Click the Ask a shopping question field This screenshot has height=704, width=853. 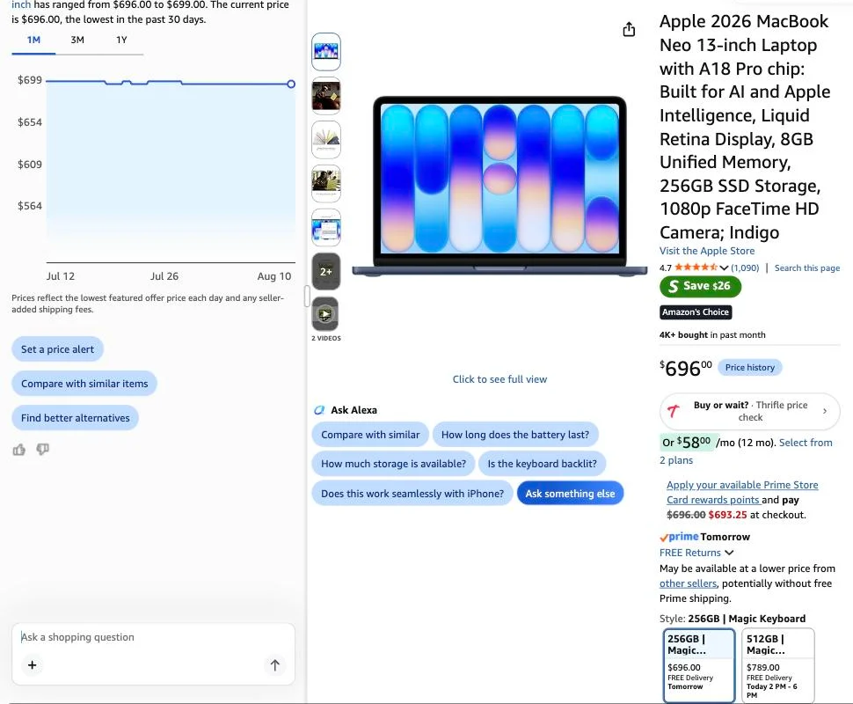(152, 637)
